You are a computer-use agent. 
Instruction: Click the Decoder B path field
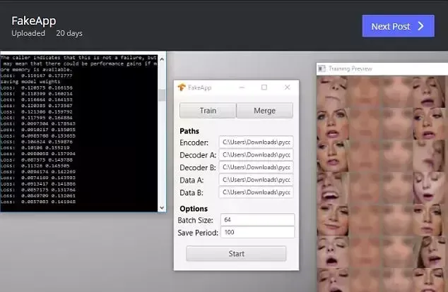(257, 167)
